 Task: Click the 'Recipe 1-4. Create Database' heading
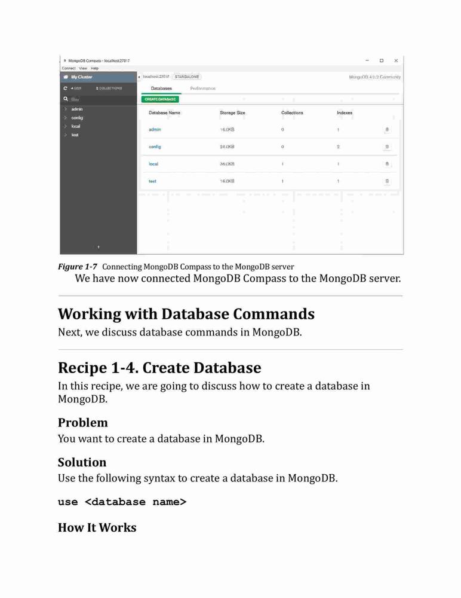point(159,368)
